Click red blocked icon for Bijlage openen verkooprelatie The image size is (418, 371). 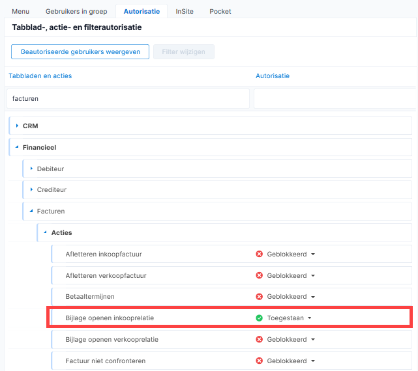click(259, 339)
